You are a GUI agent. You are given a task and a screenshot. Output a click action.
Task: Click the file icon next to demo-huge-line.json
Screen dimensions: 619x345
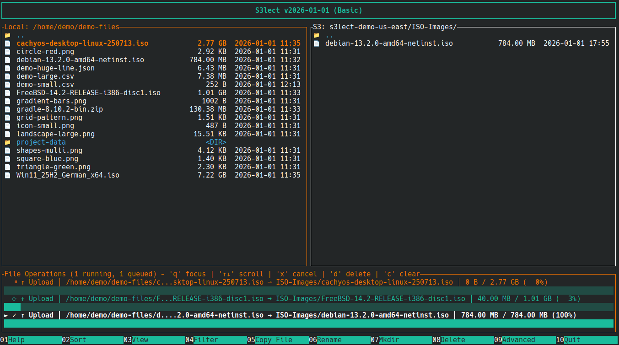(7, 68)
